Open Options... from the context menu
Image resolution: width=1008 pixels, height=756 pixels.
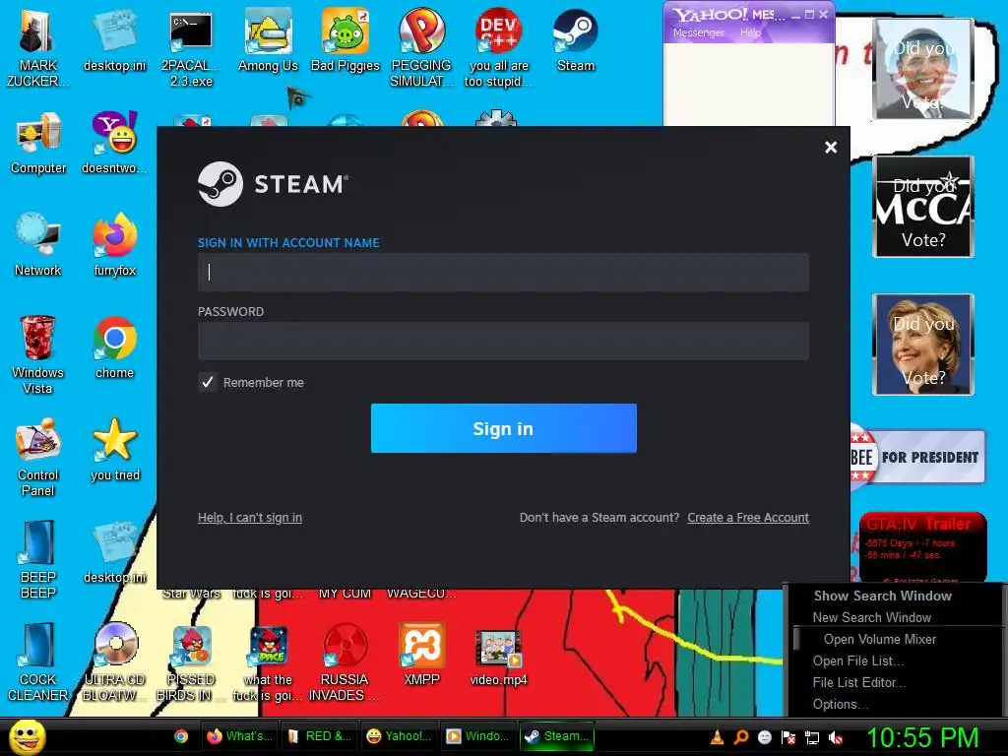pos(841,705)
